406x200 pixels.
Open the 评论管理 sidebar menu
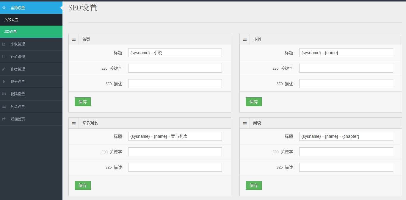click(18, 57)
